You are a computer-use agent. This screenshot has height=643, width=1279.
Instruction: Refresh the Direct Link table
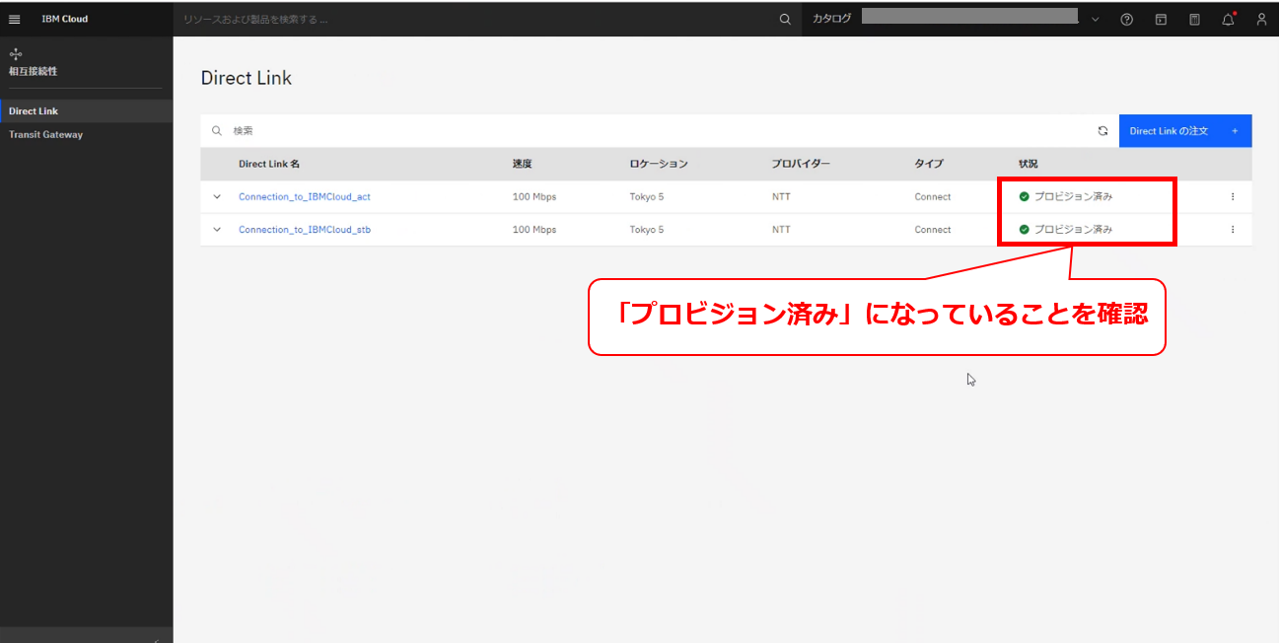[x=1102, y=130]
